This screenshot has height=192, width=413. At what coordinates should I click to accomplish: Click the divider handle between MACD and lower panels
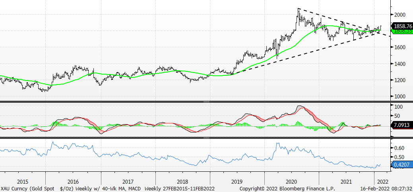tap(207, 138)
